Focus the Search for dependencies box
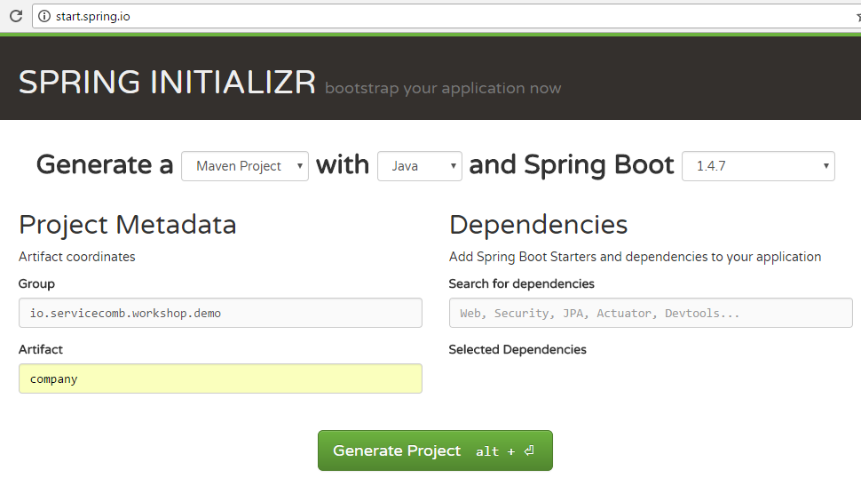Image resolution: width=861 pixels, height=478 pixels. pos(650,313)
